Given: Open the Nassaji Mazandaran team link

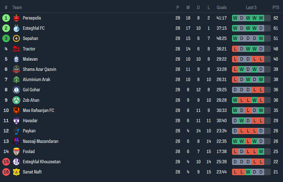Looking at the screenshot, I should pyautogui.click(x=40, y=141).
